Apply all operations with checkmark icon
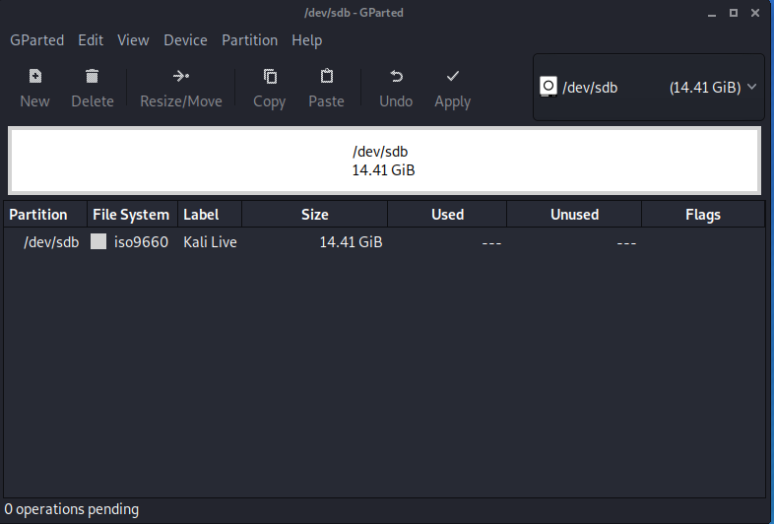The width and height of the screenshot is (774, 524). point(452,77)
